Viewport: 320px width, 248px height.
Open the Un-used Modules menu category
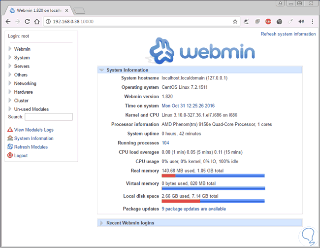31,109
